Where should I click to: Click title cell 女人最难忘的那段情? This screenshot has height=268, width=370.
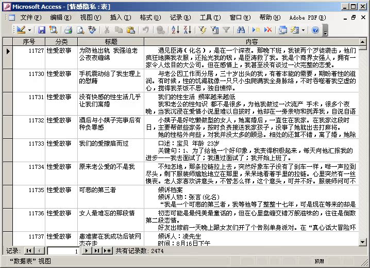click(111, 220)
